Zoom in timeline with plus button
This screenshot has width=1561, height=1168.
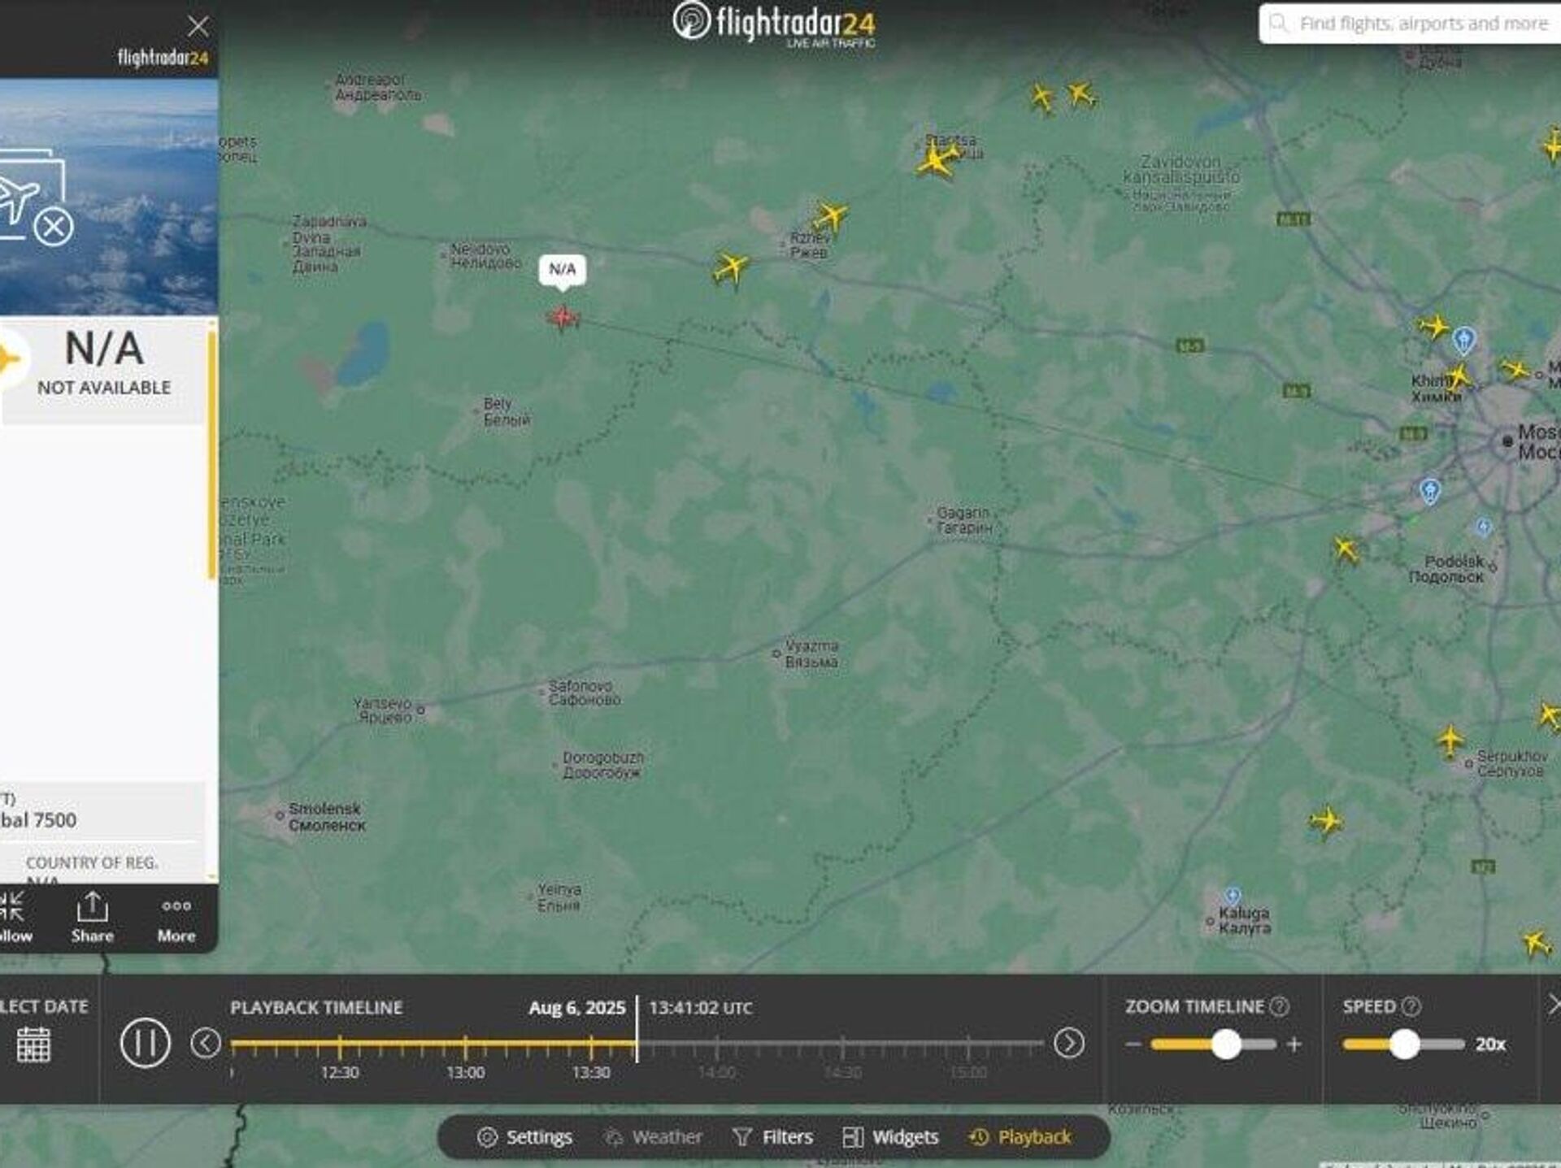point(1294,1044)
